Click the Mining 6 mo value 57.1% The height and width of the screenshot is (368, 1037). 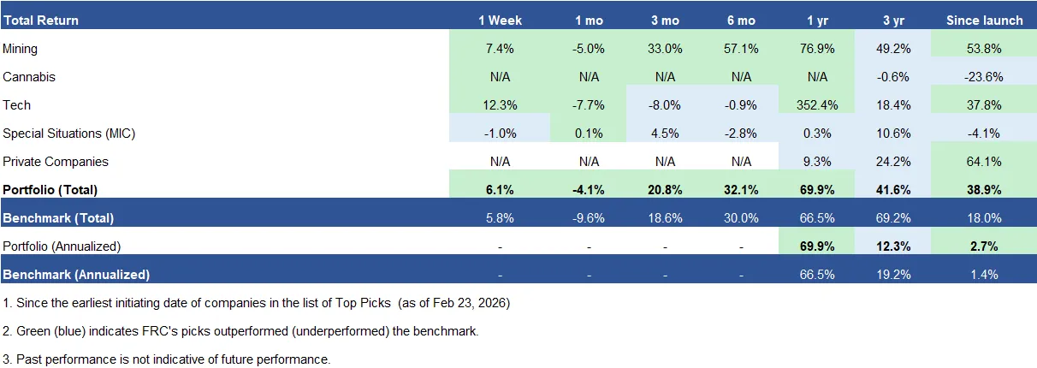pyautogui.click(x=741, y=49)
